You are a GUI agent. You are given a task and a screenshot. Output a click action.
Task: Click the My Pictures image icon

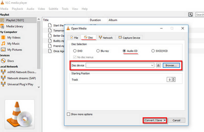click(3, 50)
